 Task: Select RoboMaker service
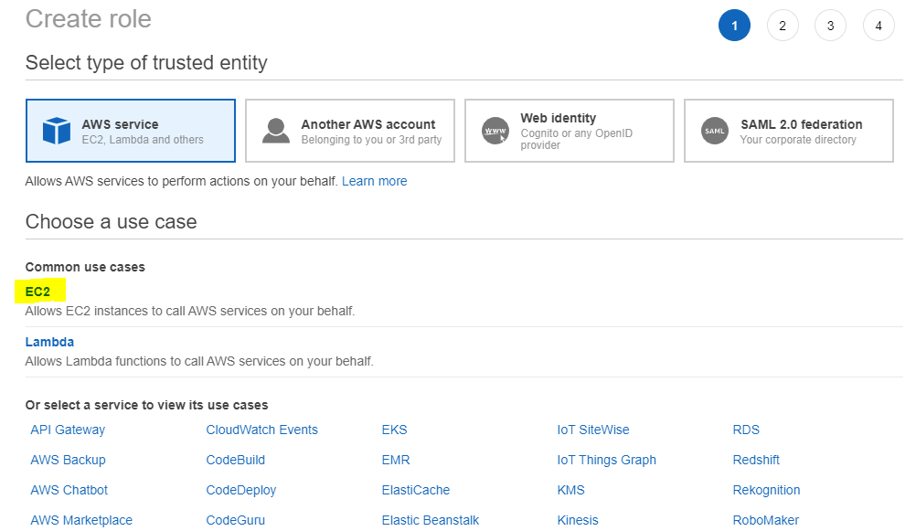tap(765, 520)
